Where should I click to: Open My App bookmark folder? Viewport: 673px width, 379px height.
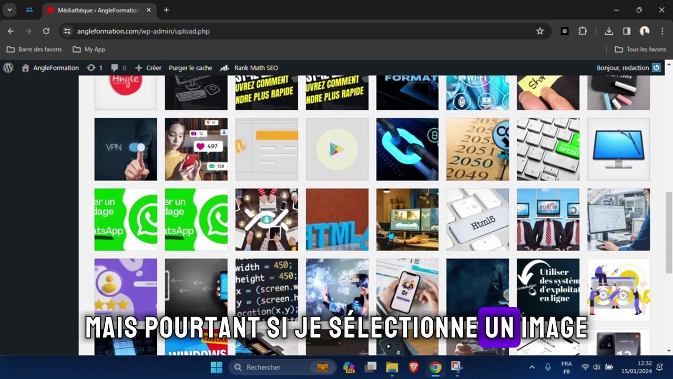(x=89, y=49)
